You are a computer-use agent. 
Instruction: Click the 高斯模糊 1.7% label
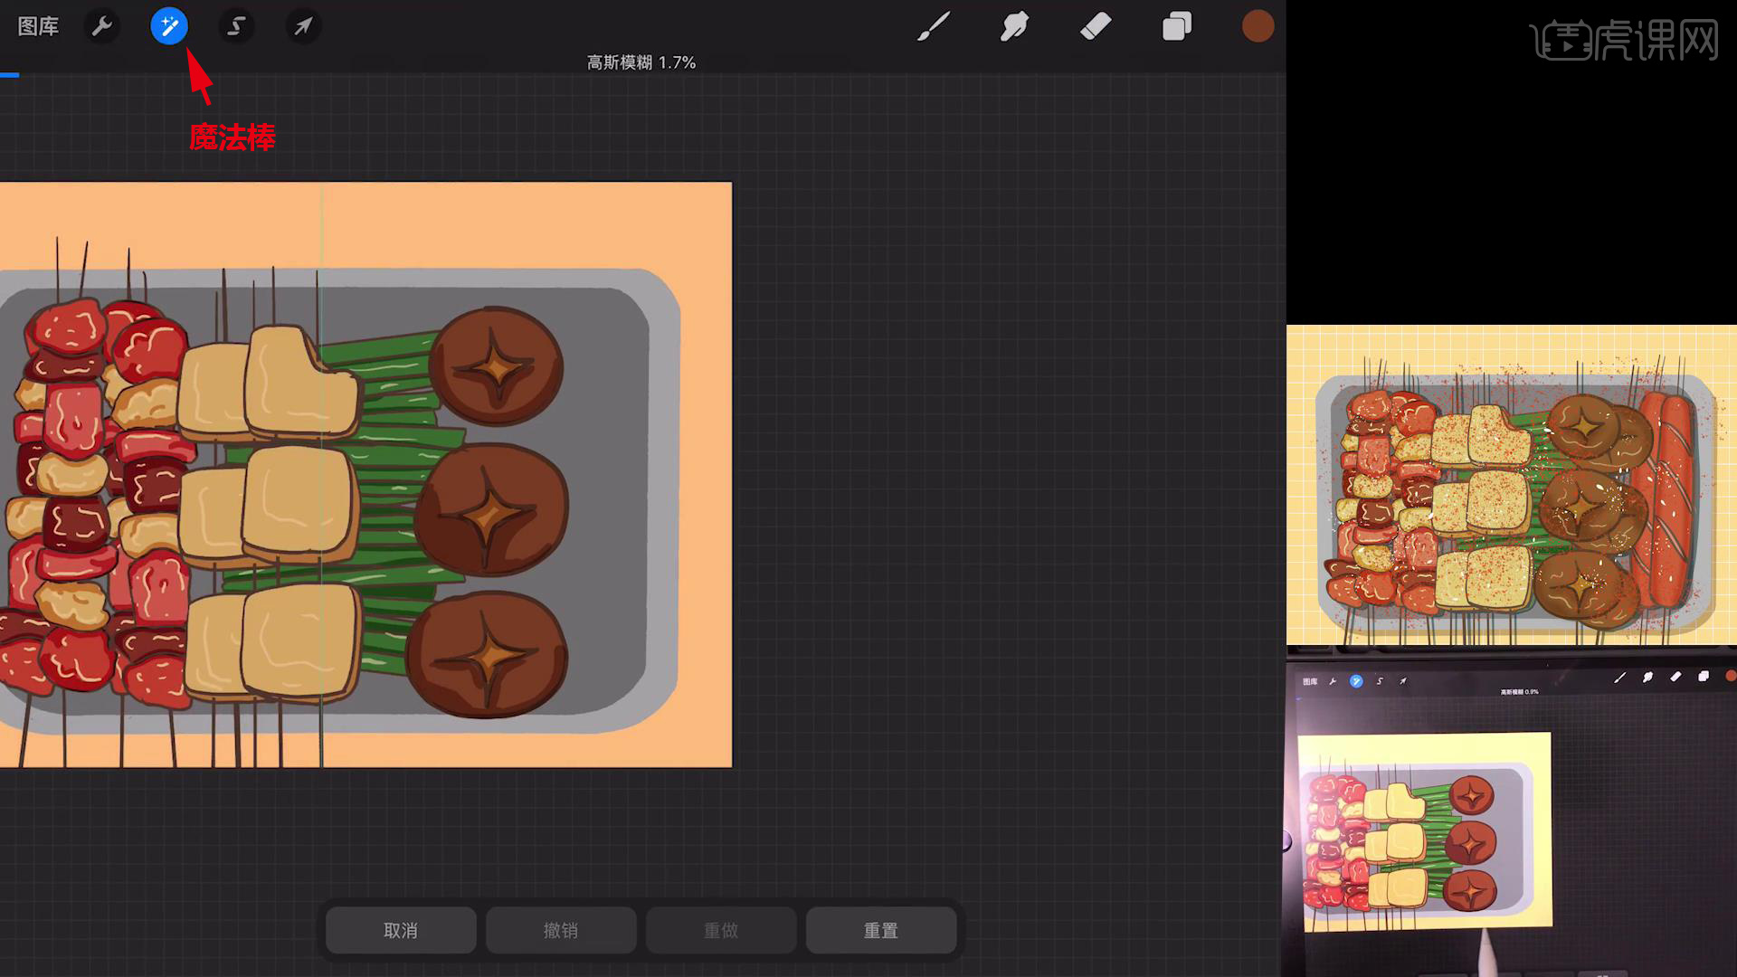point(641,62)
